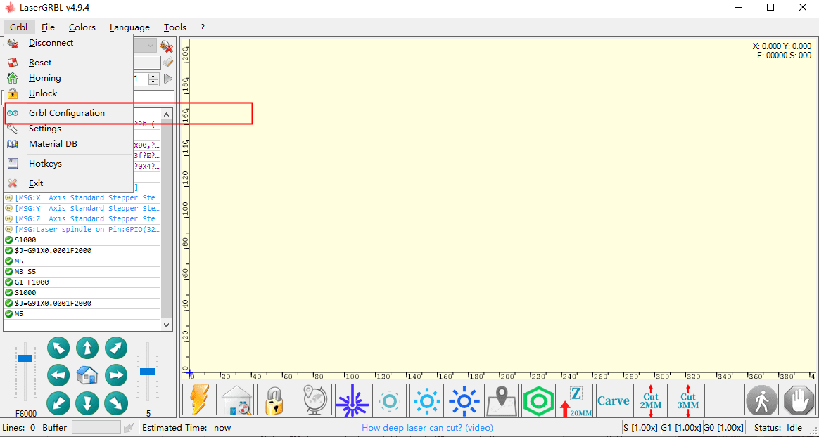Select Material DB menu entry
This screenshot has height=437, width=819.
coord(53,144)
